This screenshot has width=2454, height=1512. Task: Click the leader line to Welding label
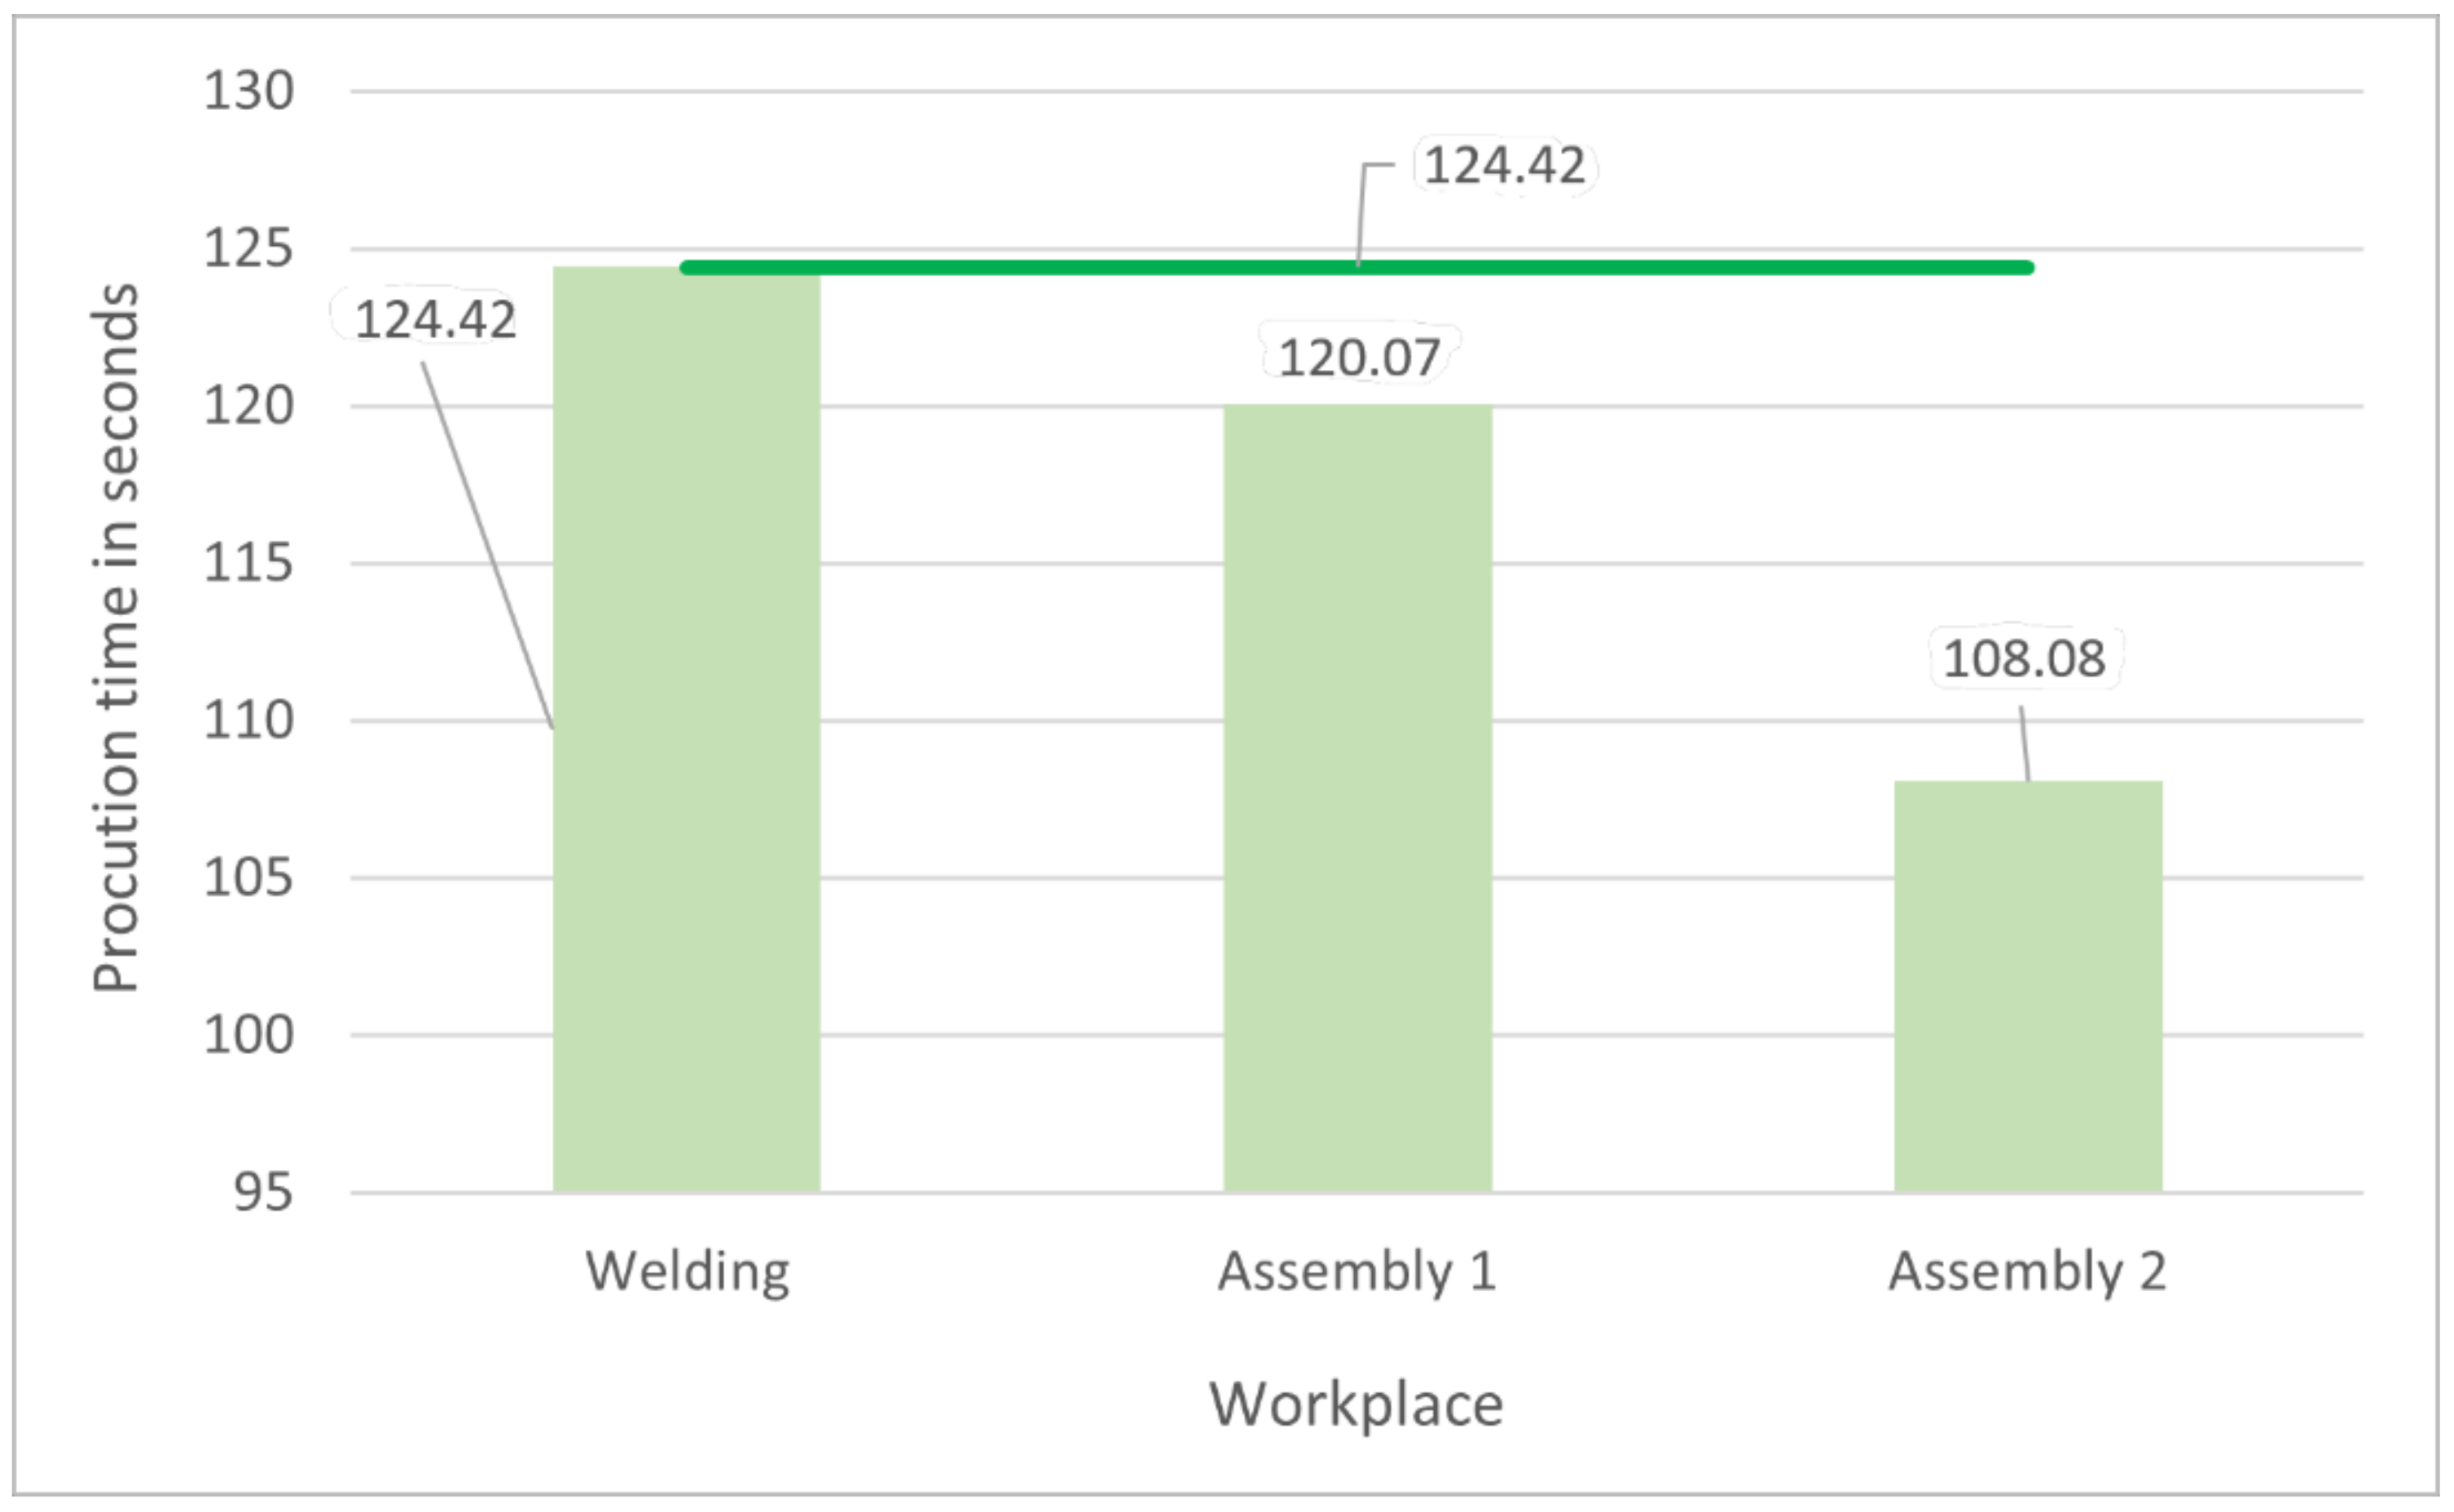click(487, 545)
